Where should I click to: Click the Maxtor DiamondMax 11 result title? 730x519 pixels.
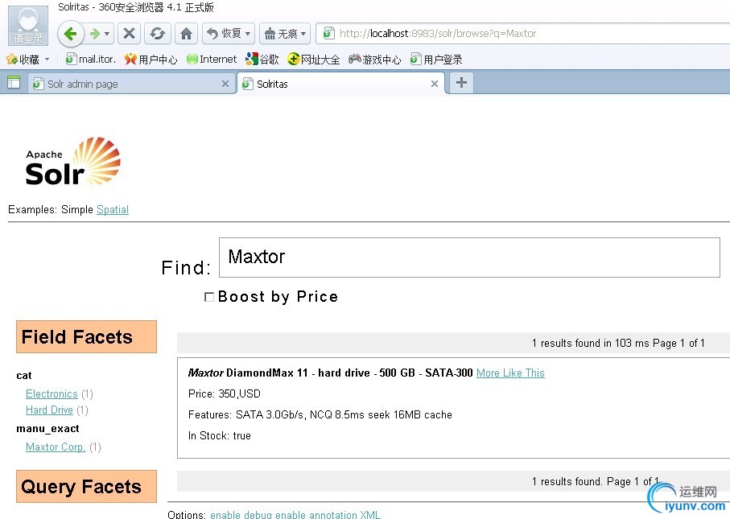(x=330, y=373)
